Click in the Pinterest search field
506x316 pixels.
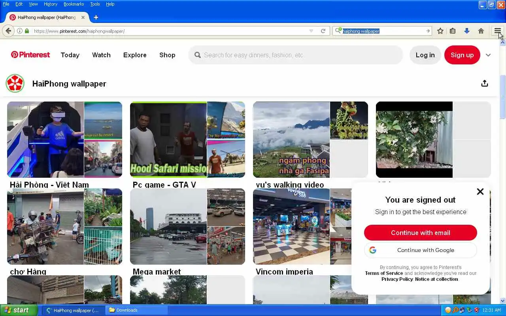point(295,55)
